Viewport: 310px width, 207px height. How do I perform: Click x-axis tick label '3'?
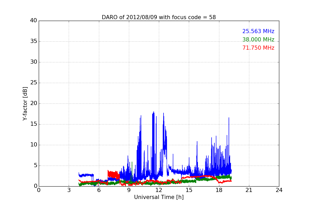point(69,190)
